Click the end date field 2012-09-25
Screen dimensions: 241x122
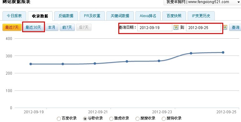204,27
